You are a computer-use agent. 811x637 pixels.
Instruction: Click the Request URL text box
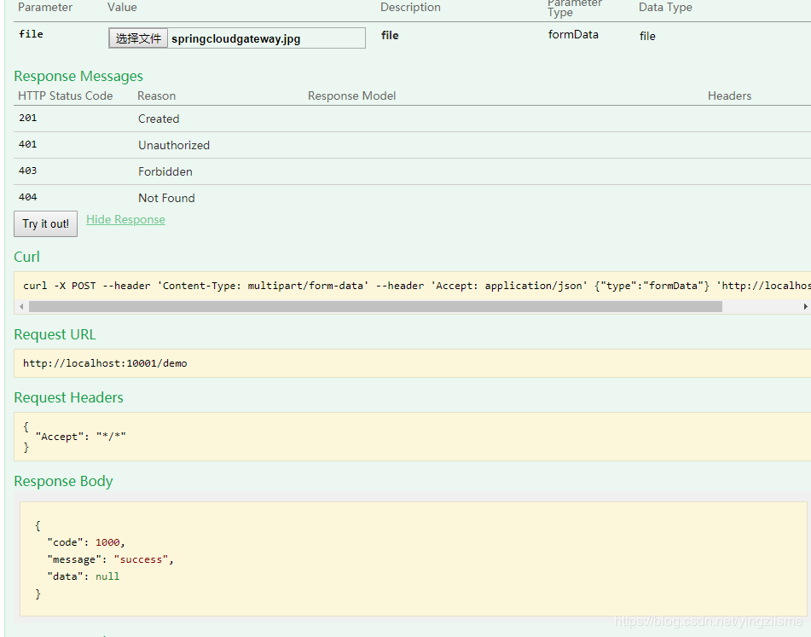412,363
